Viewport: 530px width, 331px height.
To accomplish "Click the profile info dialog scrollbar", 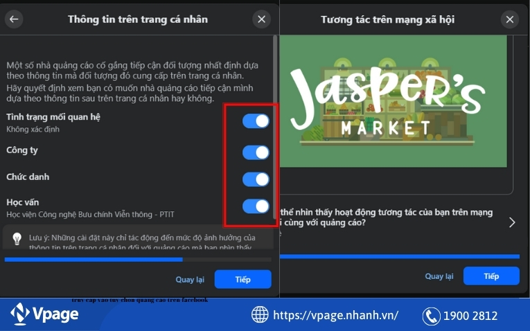I will click(275, 127).
